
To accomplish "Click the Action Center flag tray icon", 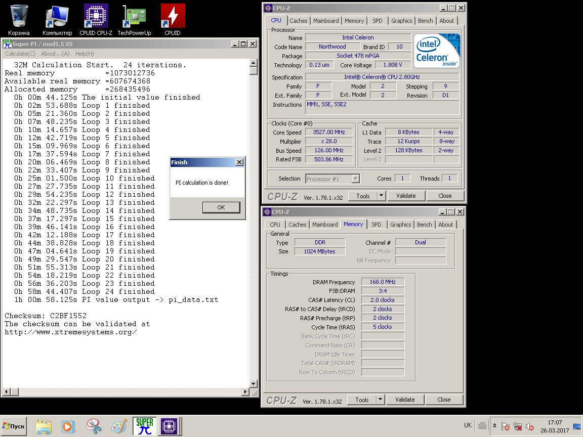I will click(x=506, y=426).
